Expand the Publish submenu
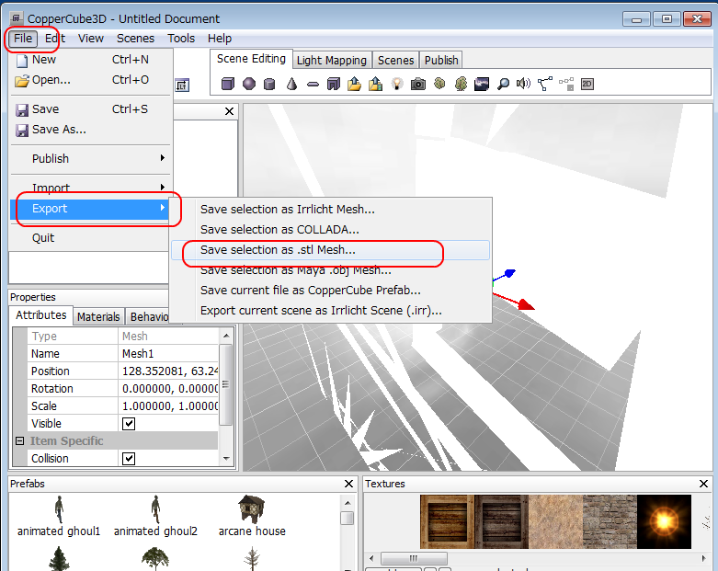The image size is (718, 571). (x=90, y=158)
